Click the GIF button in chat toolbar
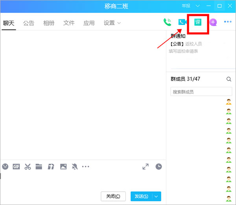Viewport: 236px width, 205px height. (x=16, y=167)
